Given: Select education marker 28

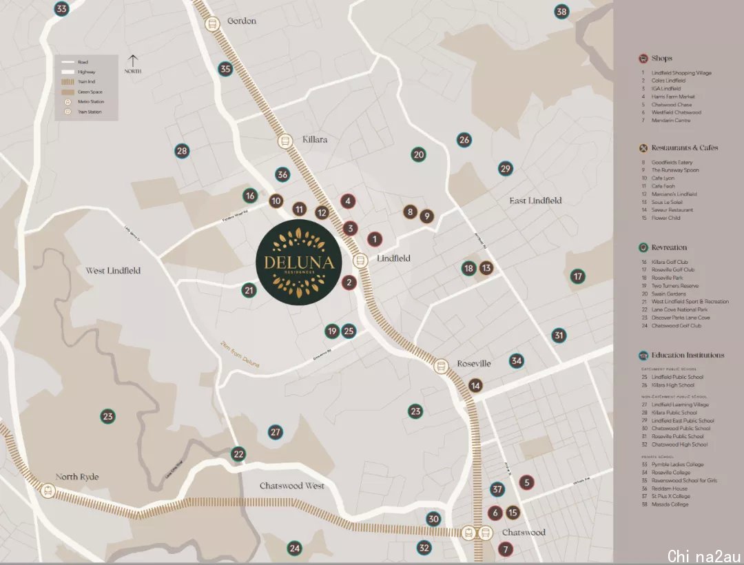Looking at the screenshot, I should (x=182, y=151).
